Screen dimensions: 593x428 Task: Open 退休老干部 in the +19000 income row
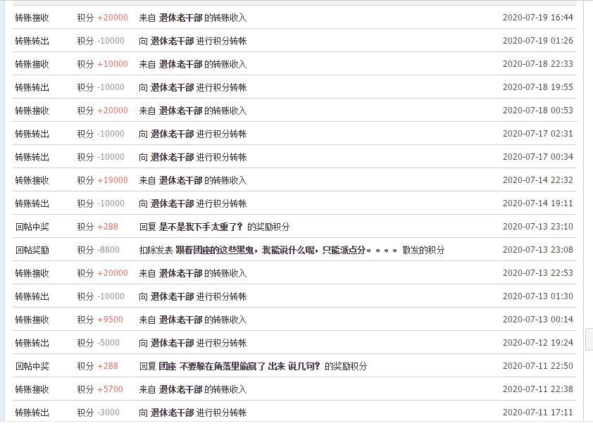click(180, 180)
